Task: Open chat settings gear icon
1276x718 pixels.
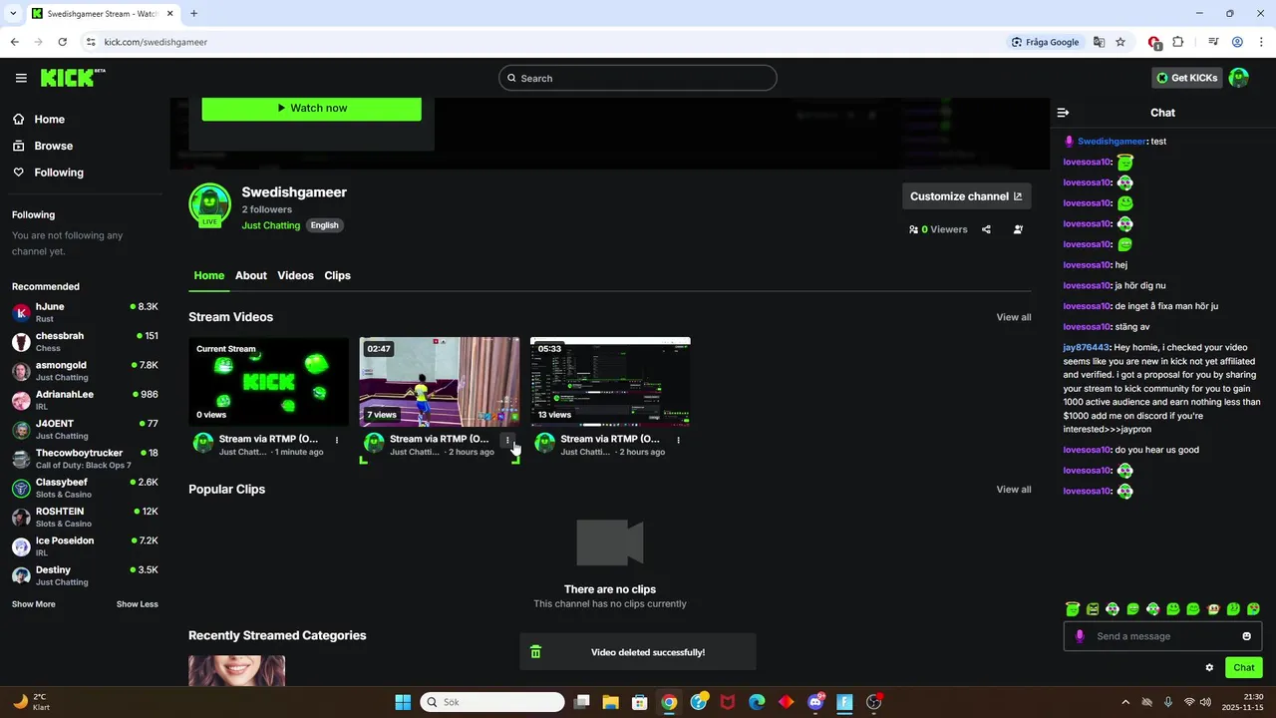Action: pyautogui.click(x=1209, y=668)
